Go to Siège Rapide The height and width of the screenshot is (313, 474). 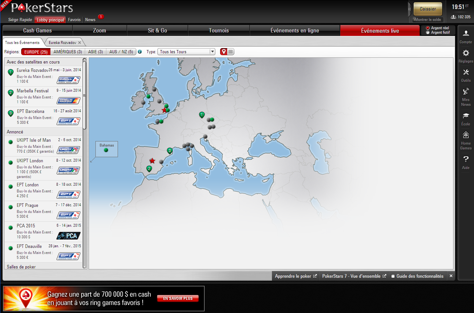(20, 20)
